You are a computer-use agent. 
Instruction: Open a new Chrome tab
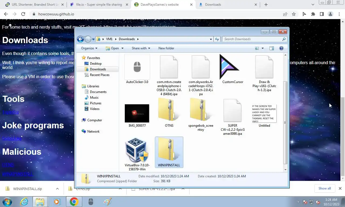coord(266,5)
